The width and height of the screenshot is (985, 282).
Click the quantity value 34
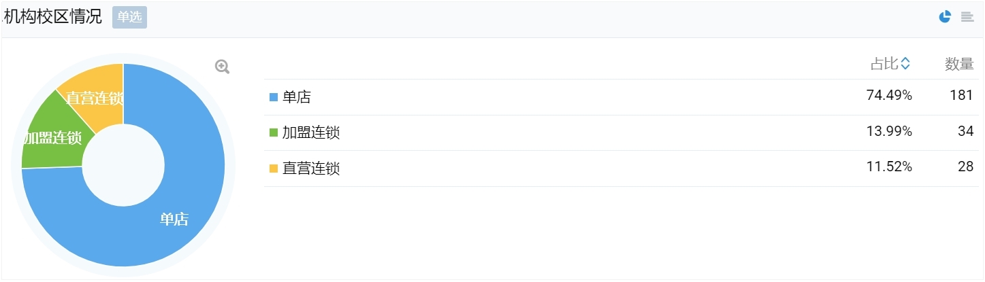[x=966, y=132]
